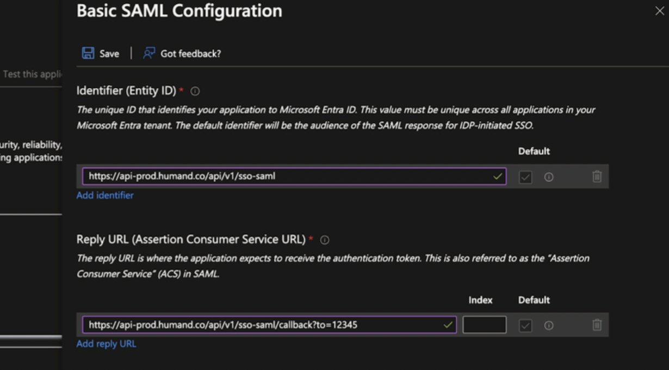Click the empty Index input box

pyautogui.click(x=484, y=325)
